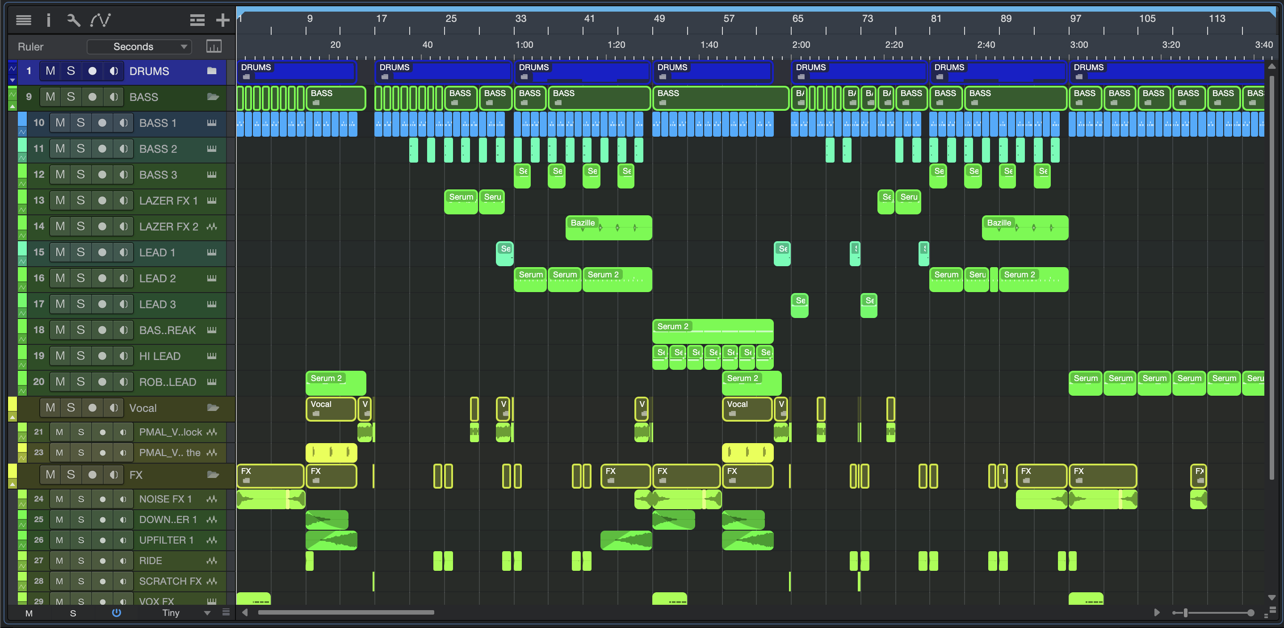Select the VOX FX track name

pos(156,601)
